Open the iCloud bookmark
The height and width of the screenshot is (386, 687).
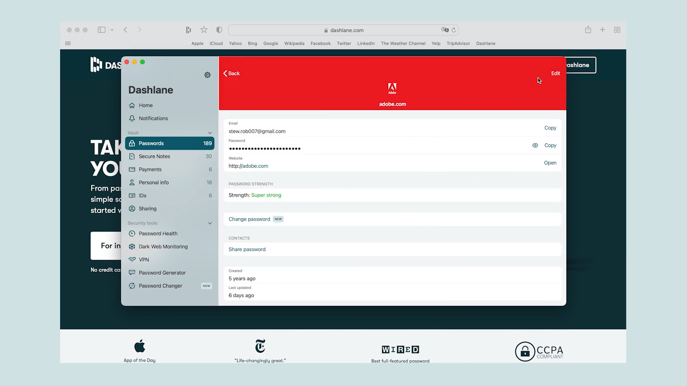pos(216,44)
